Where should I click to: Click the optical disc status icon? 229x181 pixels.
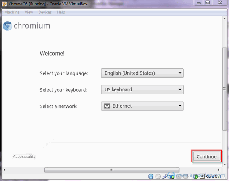(x=158, y=176)
